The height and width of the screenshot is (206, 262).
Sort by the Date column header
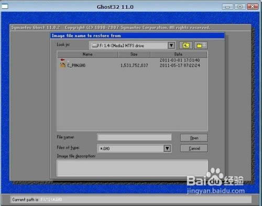coord(179,54)
